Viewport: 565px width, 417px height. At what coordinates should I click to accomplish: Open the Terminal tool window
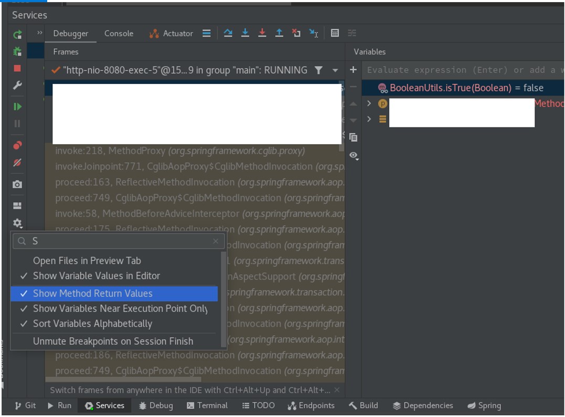pyautogui.click(x=207, y=405)
